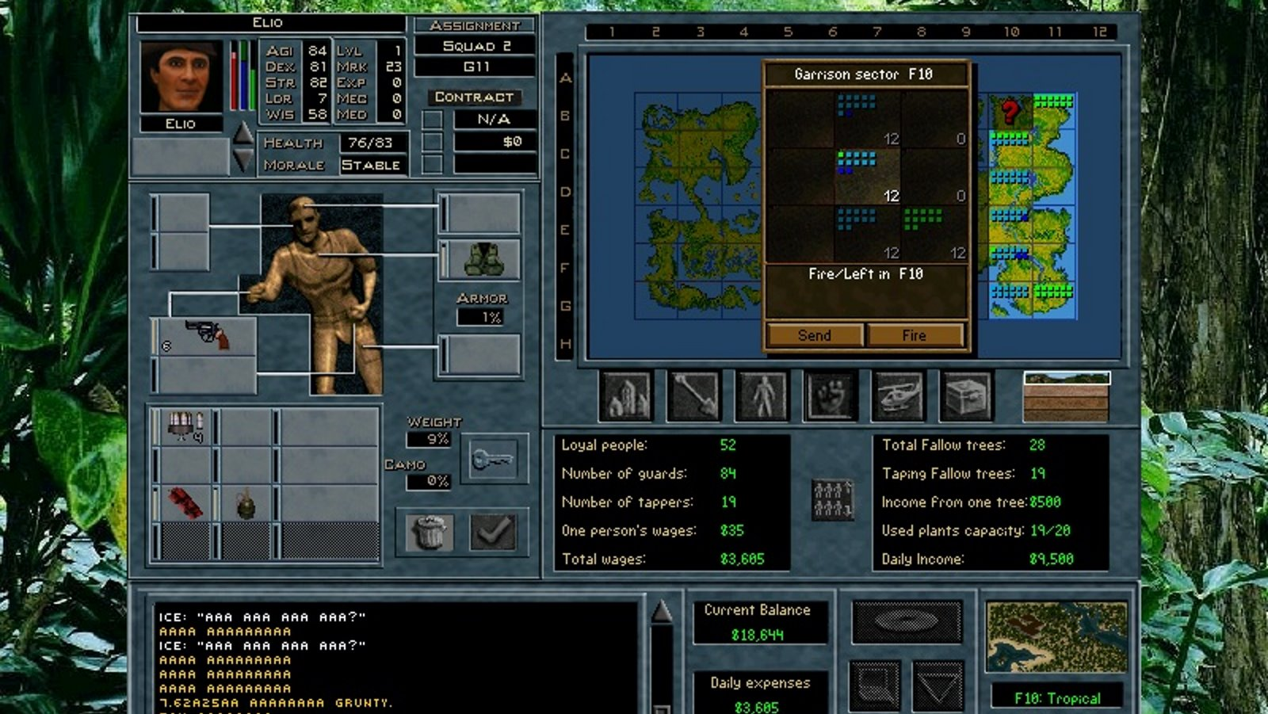This screenshot has width=1268, height=714.
Task: Click the F10: Tropical sector label
Action: pyautogui.click(x=1057, y=698)
